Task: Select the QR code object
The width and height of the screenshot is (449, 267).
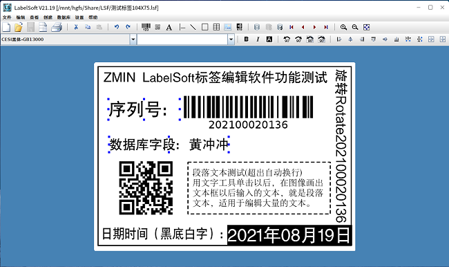Action: [x=146, y=188]
